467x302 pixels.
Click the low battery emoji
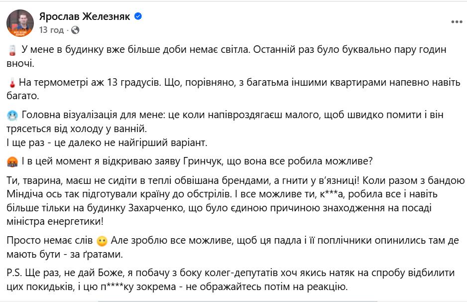[12, 50]
